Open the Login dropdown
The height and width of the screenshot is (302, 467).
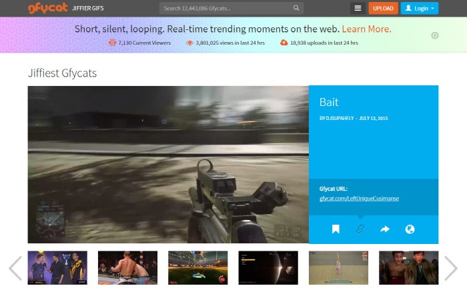point(420,8)
